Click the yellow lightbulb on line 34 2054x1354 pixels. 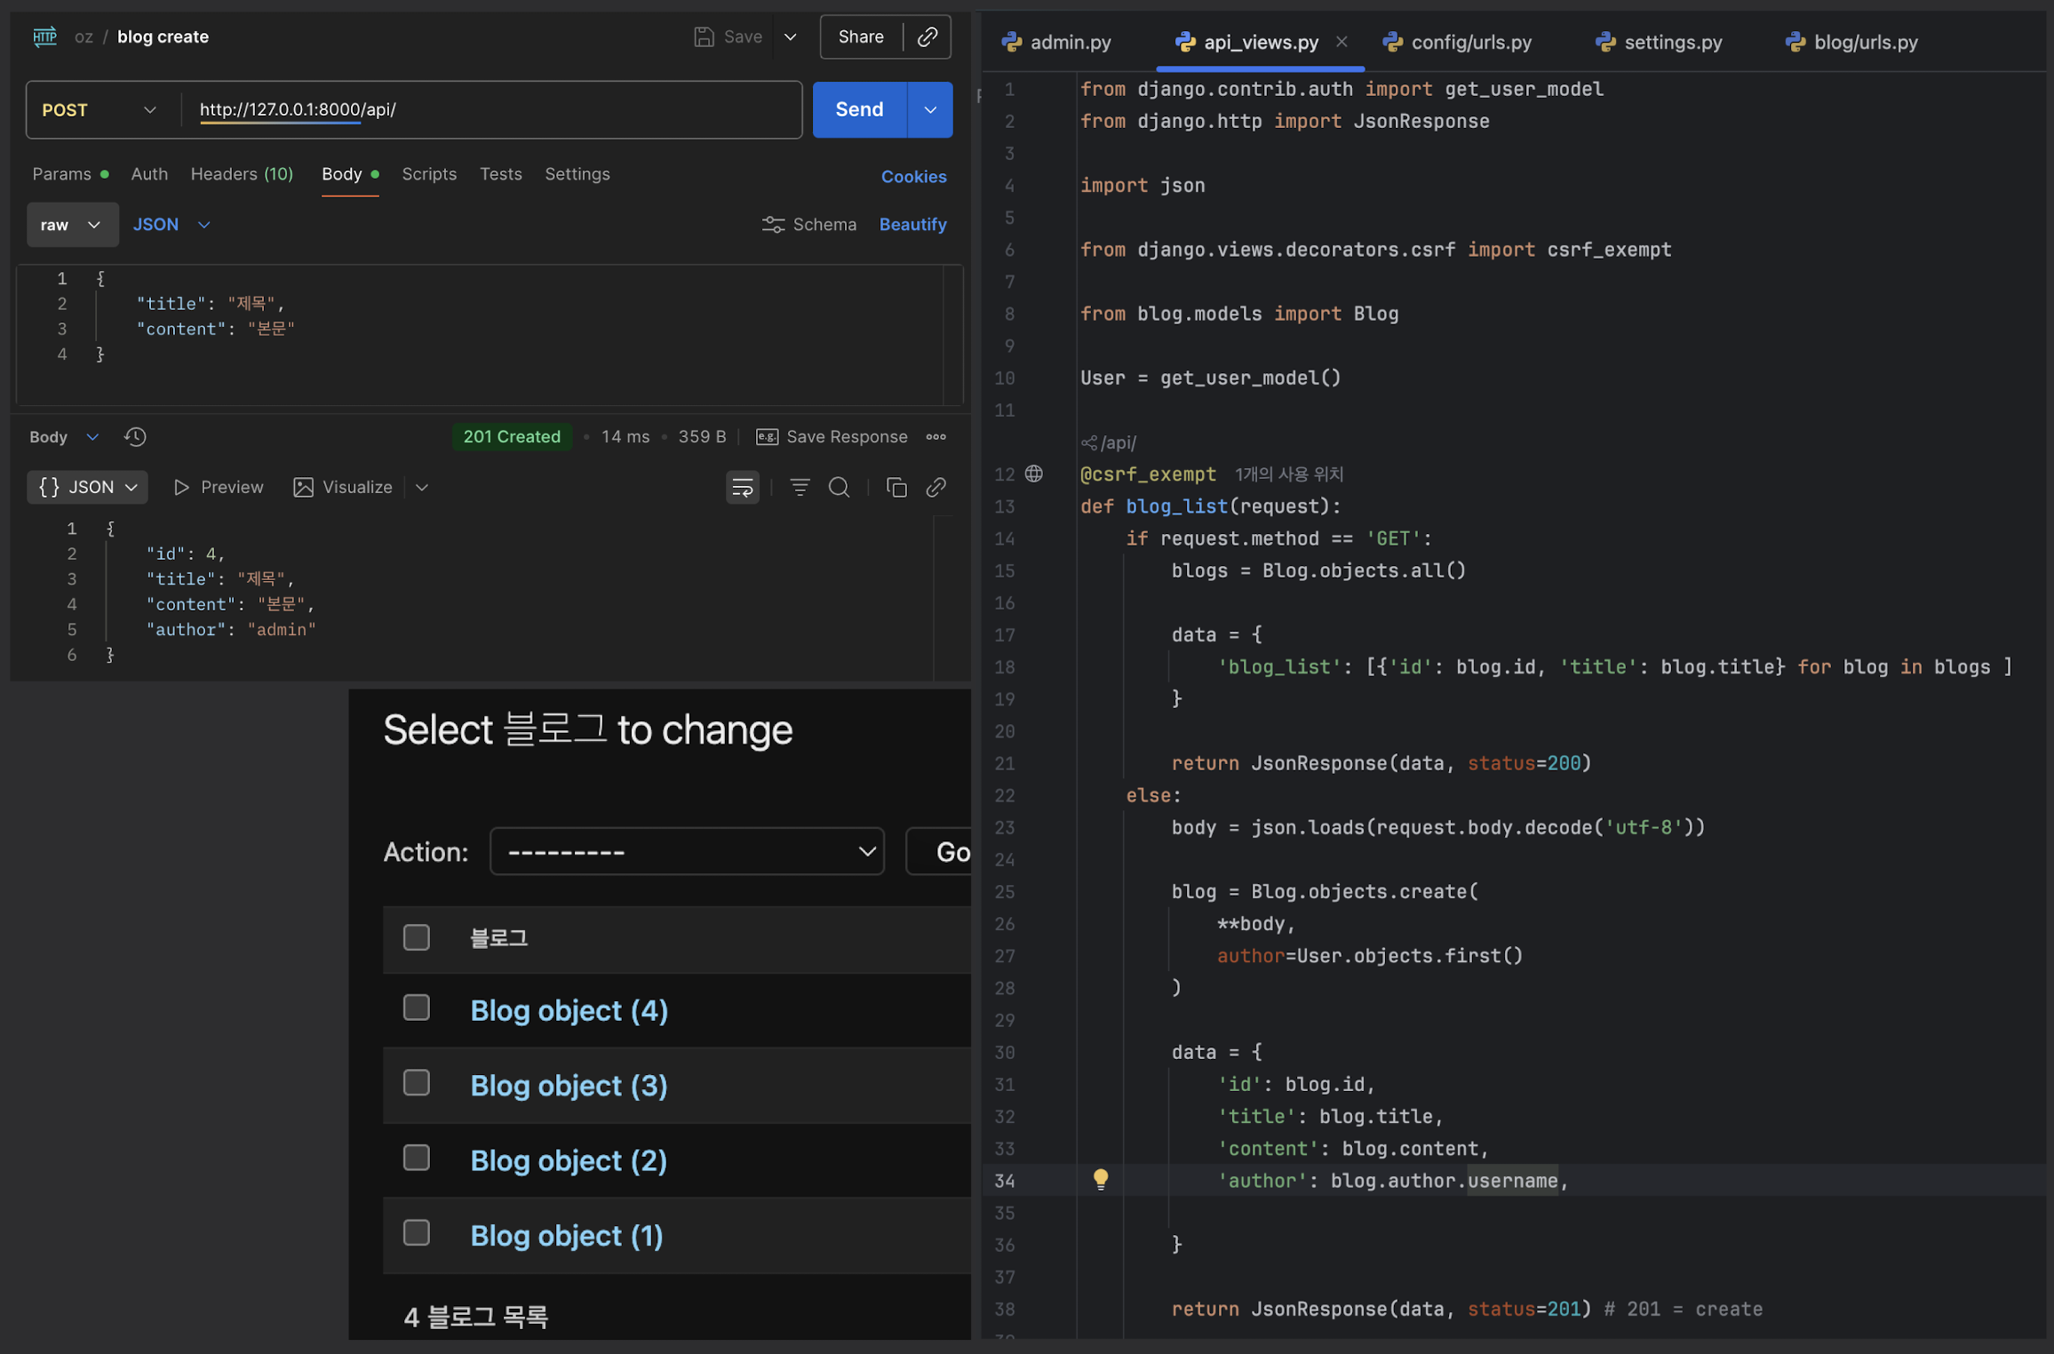(1100, 1179)
